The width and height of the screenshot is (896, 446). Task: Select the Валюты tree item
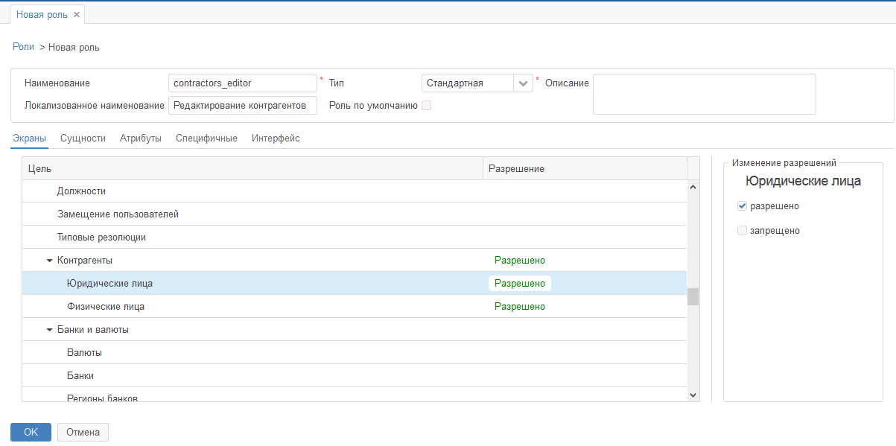click(84, 353)
